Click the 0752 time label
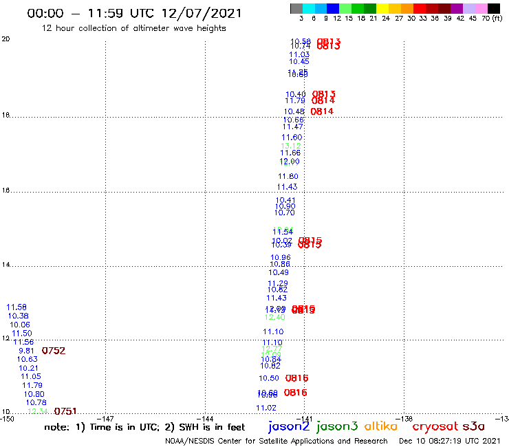Viewport: 509px width, 447px height. pos(54,351)
